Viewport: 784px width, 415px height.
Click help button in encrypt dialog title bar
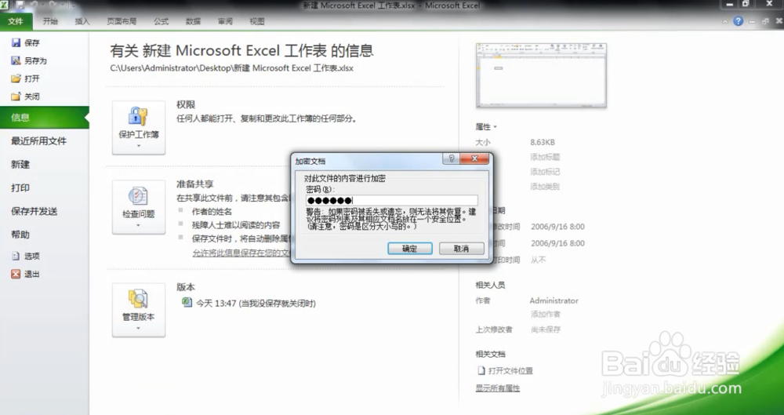(x=451, y=158)
